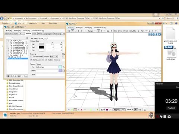
Task: Click the triangle shape icon in PmxView toolbar
Action: 108,31
